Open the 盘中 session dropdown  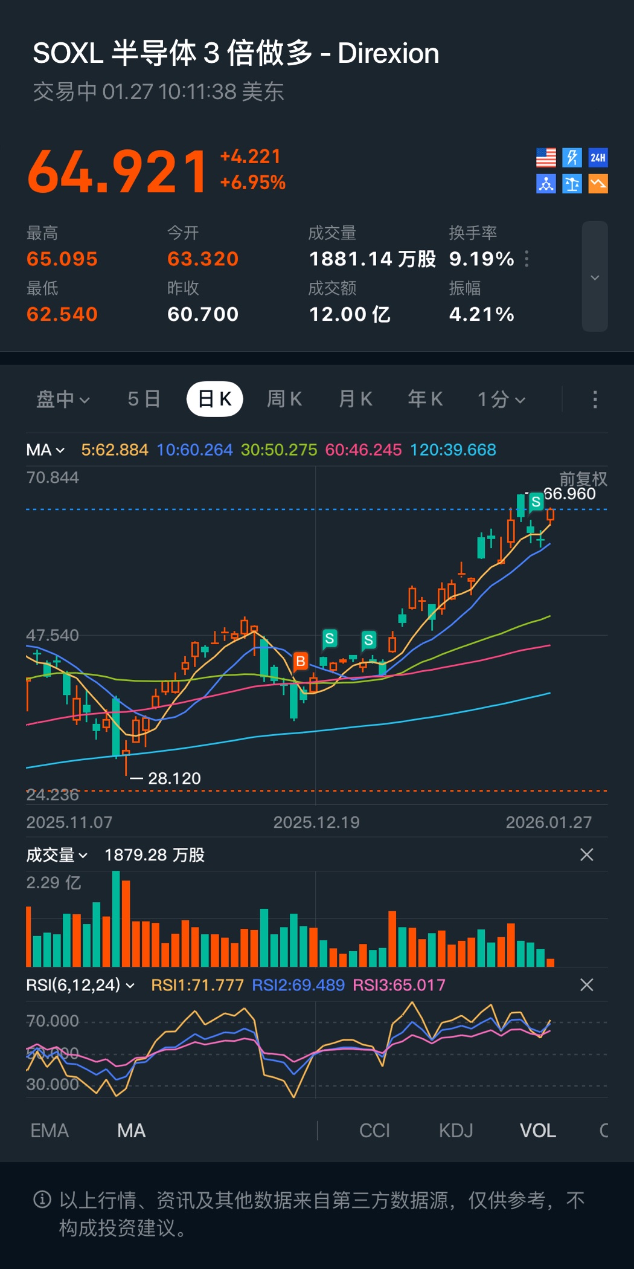(63, 399)
